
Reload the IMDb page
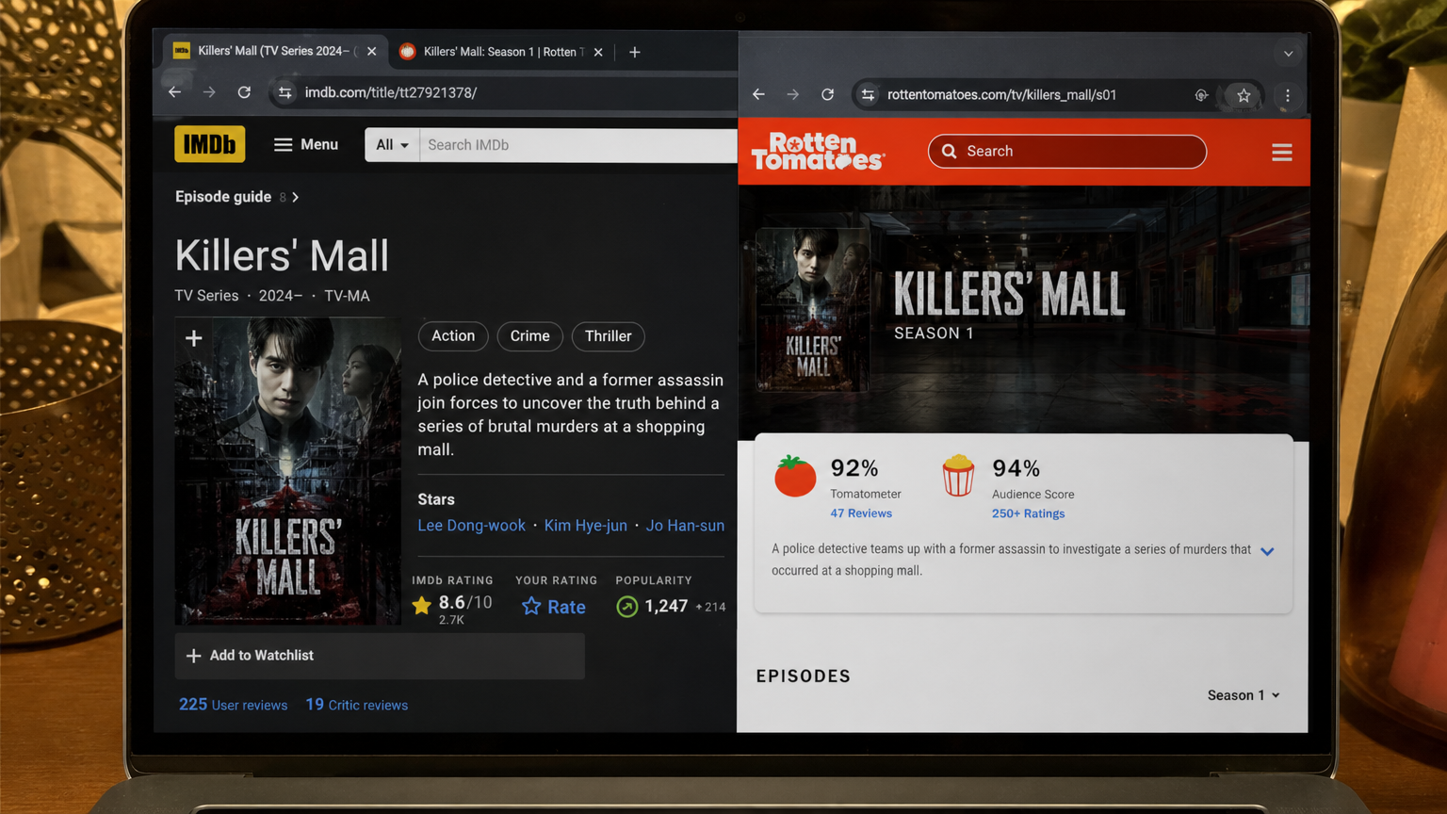coord(244,92)
